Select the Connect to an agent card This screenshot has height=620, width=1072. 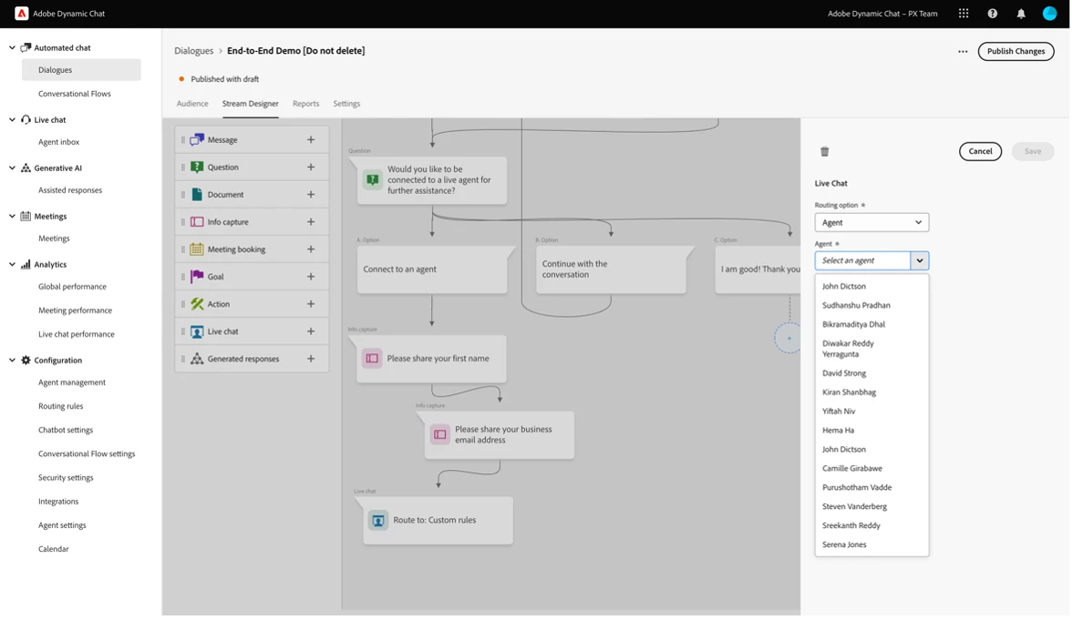[432, 269]
